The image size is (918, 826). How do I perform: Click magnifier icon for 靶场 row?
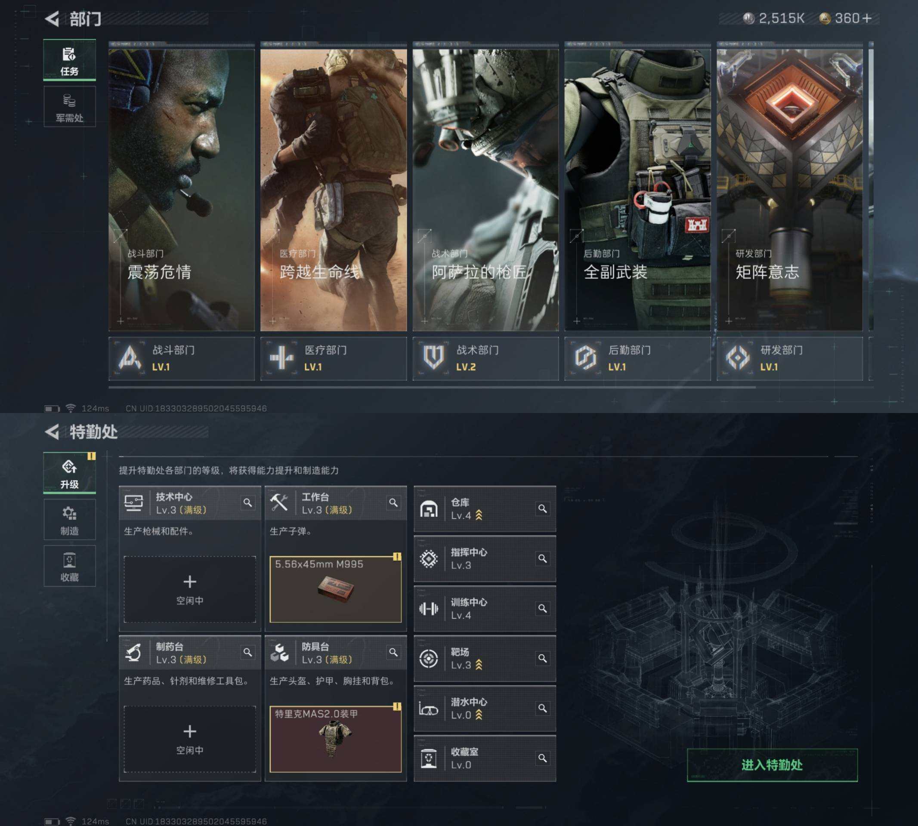coord(542,658)
